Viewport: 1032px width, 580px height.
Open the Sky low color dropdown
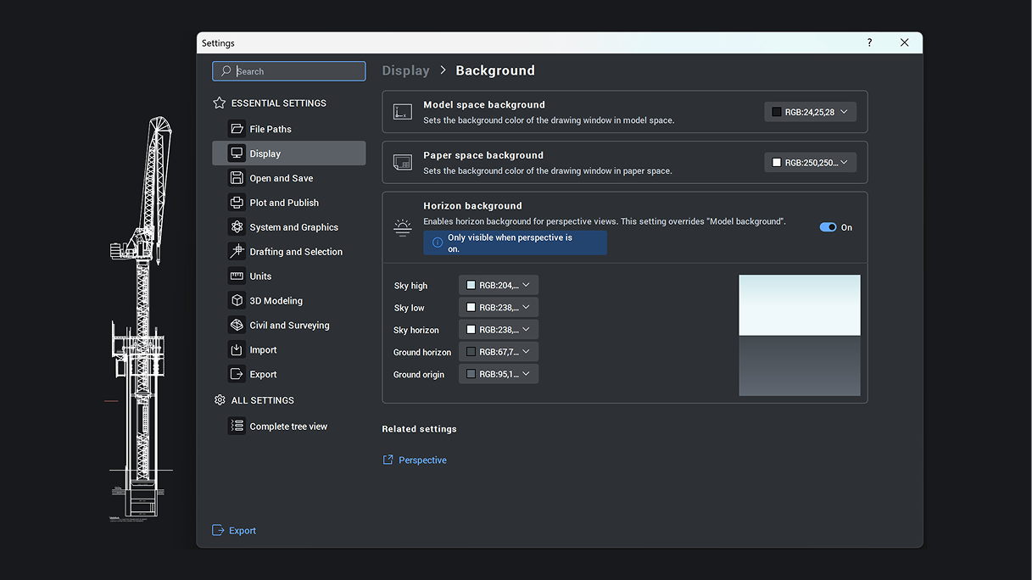click(x=499, y=307)
